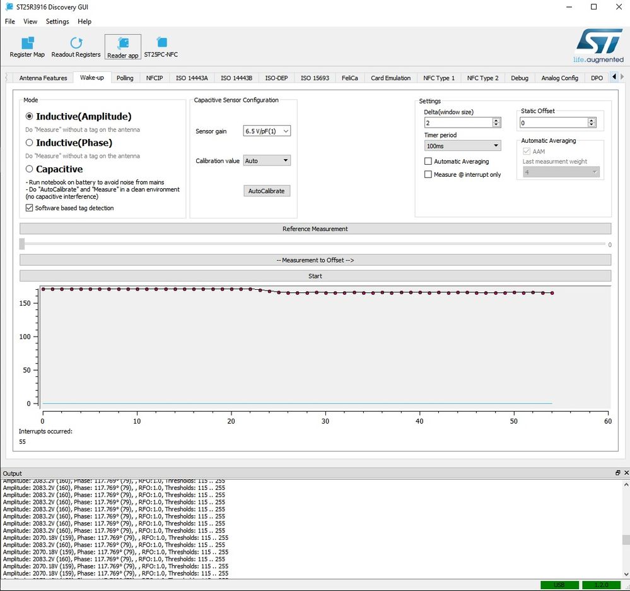The width and height of the screenshot is (630, 591).
Task: Click the Start button
Action: point(315,276)
